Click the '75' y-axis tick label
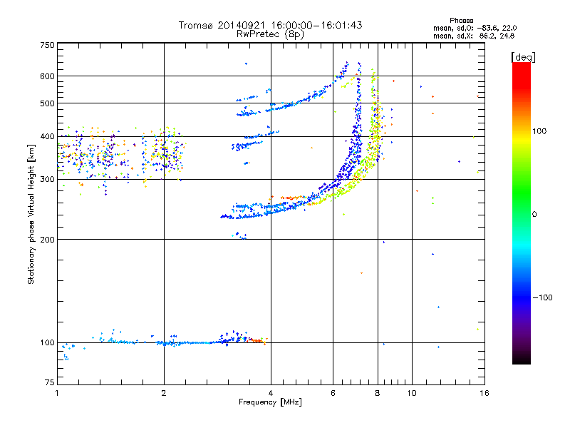 click(x=50, y=382)
